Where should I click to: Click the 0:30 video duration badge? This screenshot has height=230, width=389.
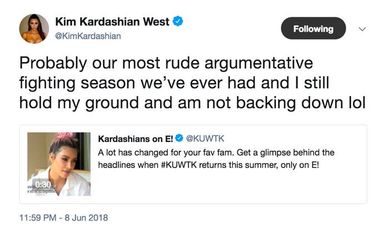43,184
